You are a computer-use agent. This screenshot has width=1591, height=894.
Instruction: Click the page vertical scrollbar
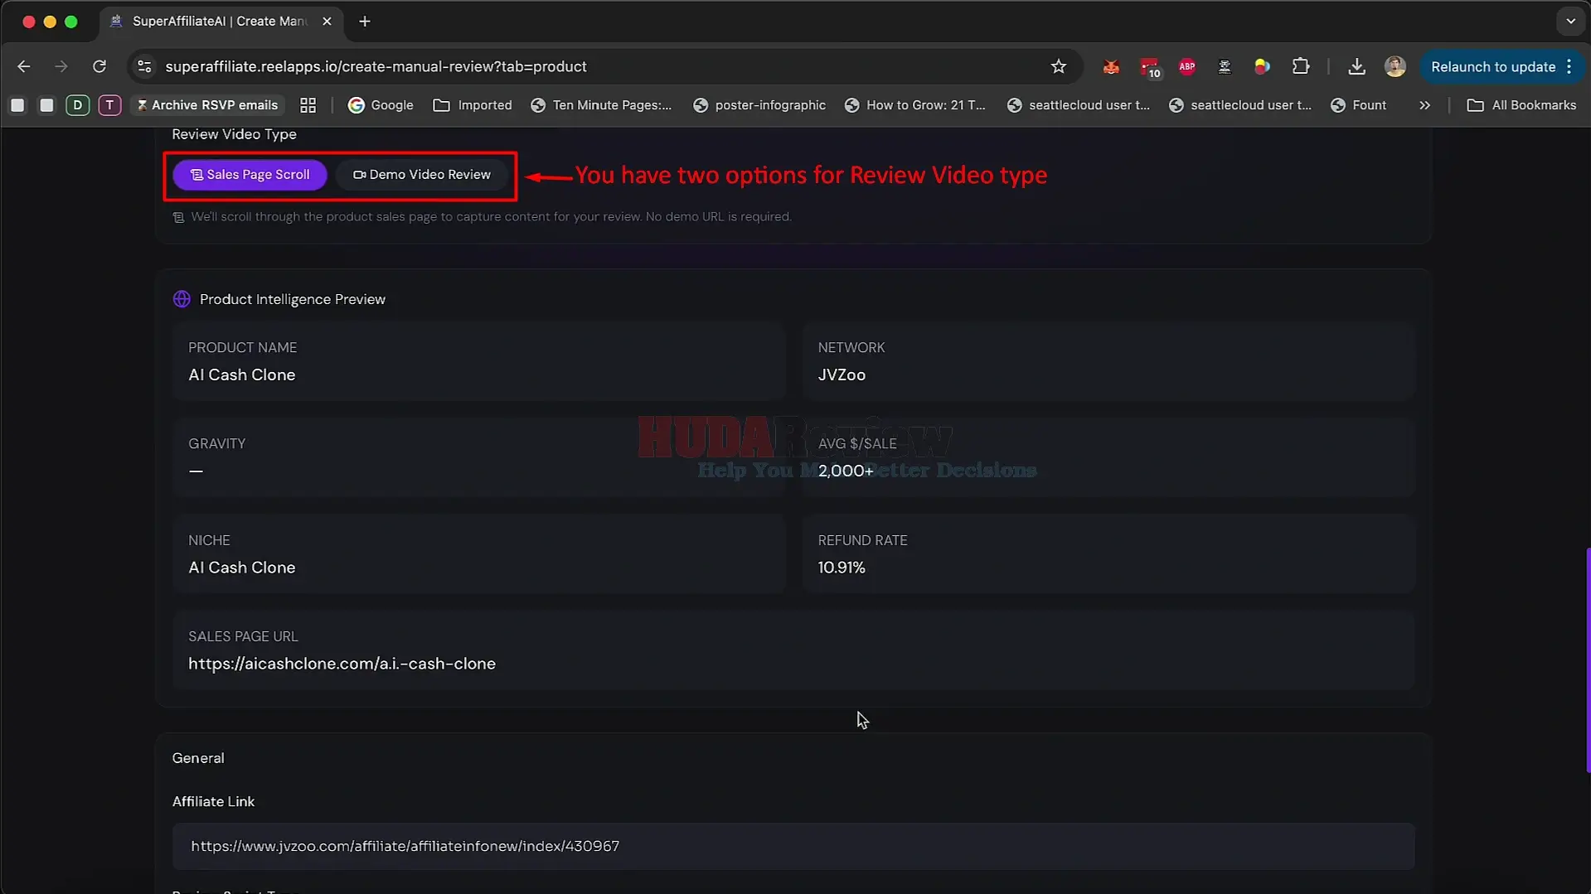point(1587,660)
